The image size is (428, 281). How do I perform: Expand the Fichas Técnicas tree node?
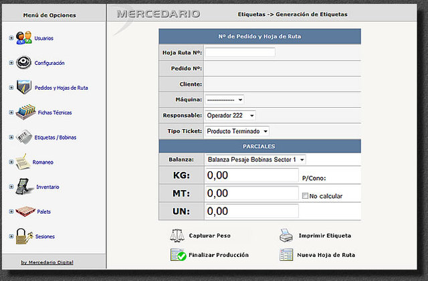11,112
